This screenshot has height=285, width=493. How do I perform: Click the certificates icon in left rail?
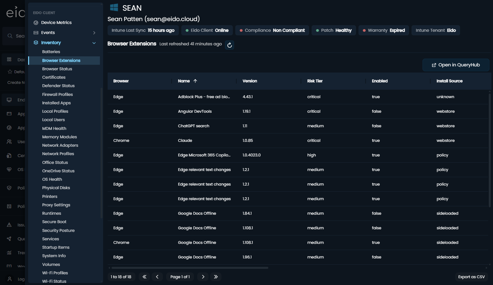coord(9,155)
